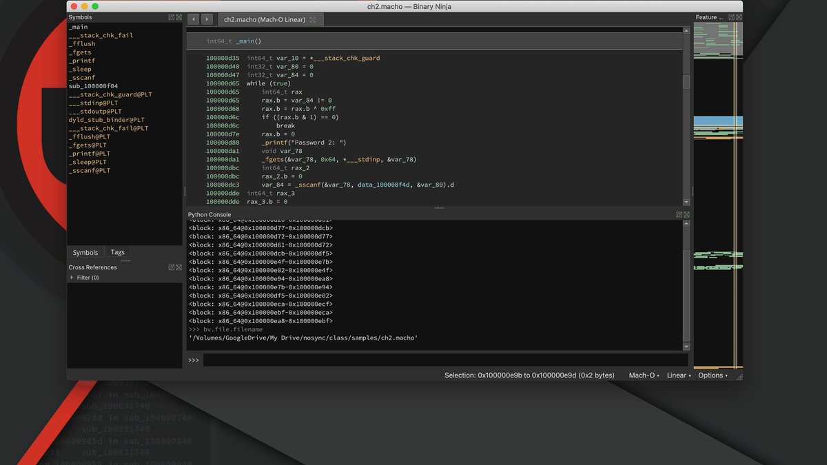
Task: Click code view scrollbar up arrow
Action: pos(686,31)
